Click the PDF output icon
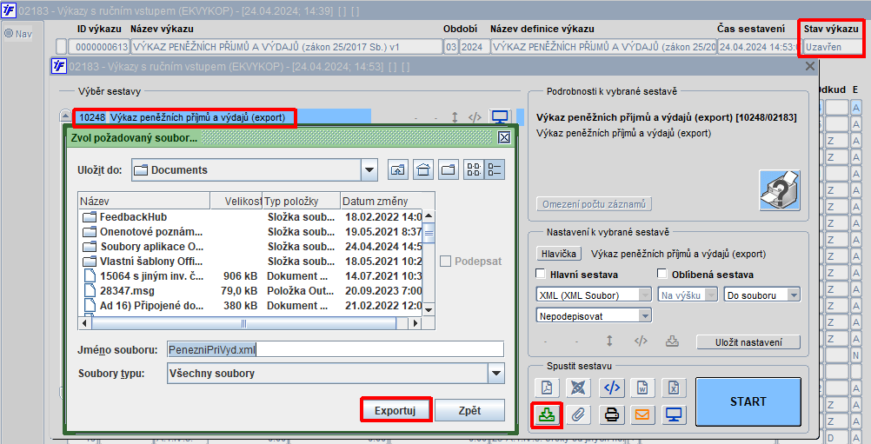Image resolution: width=871 pixels, height=444 pixels. (547, 388)
